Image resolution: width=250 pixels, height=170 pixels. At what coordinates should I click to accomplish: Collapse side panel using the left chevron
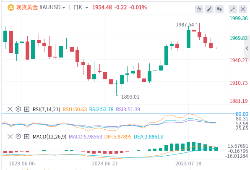247,48
